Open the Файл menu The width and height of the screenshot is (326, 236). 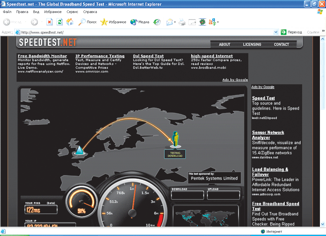point(7,12)
